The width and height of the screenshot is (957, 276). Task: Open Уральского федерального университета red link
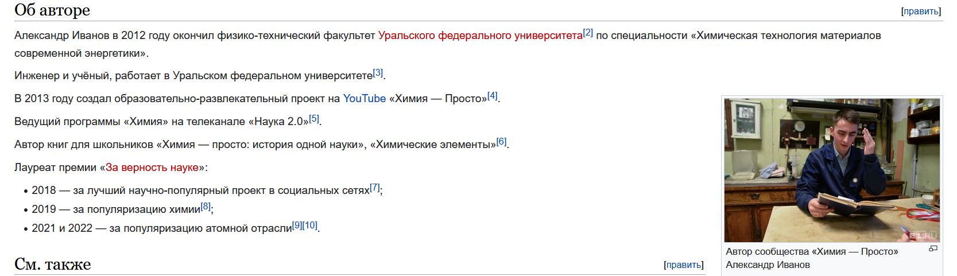pyautogui.click(x=480, y=36)
